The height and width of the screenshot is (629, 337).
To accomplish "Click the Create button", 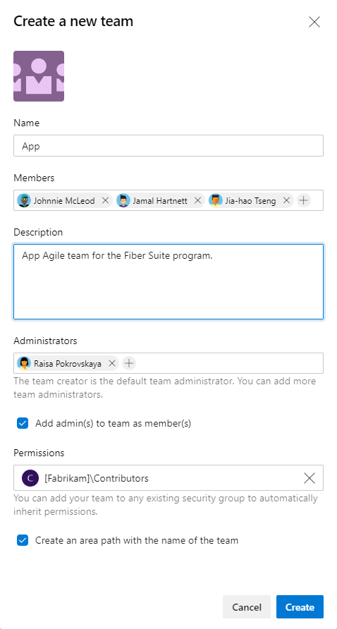I will point(300,607).
